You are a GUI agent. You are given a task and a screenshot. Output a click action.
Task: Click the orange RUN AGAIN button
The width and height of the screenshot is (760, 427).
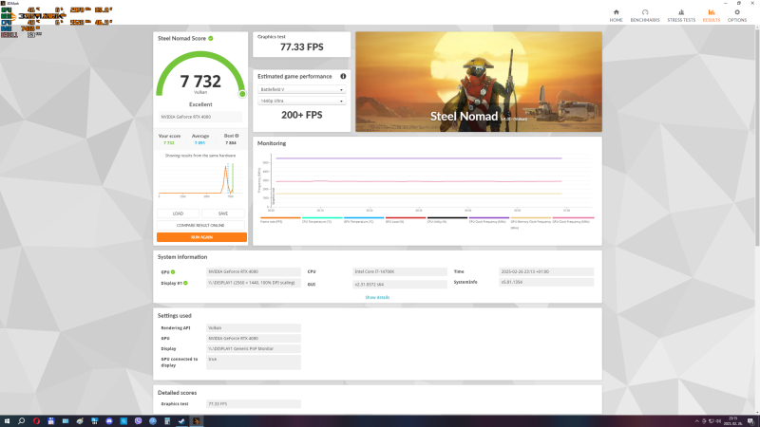(x=201, y=237)
